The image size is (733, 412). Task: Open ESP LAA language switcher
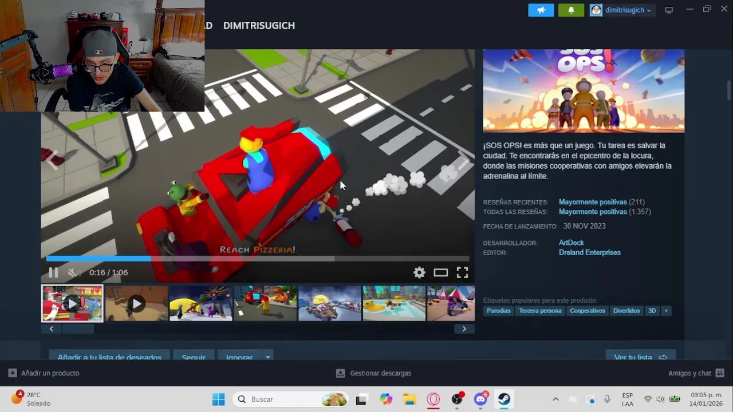628,399
